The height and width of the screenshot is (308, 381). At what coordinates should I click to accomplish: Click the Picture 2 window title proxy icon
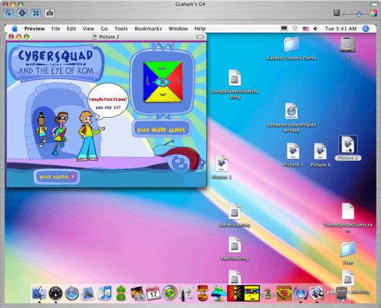point(95,37)
